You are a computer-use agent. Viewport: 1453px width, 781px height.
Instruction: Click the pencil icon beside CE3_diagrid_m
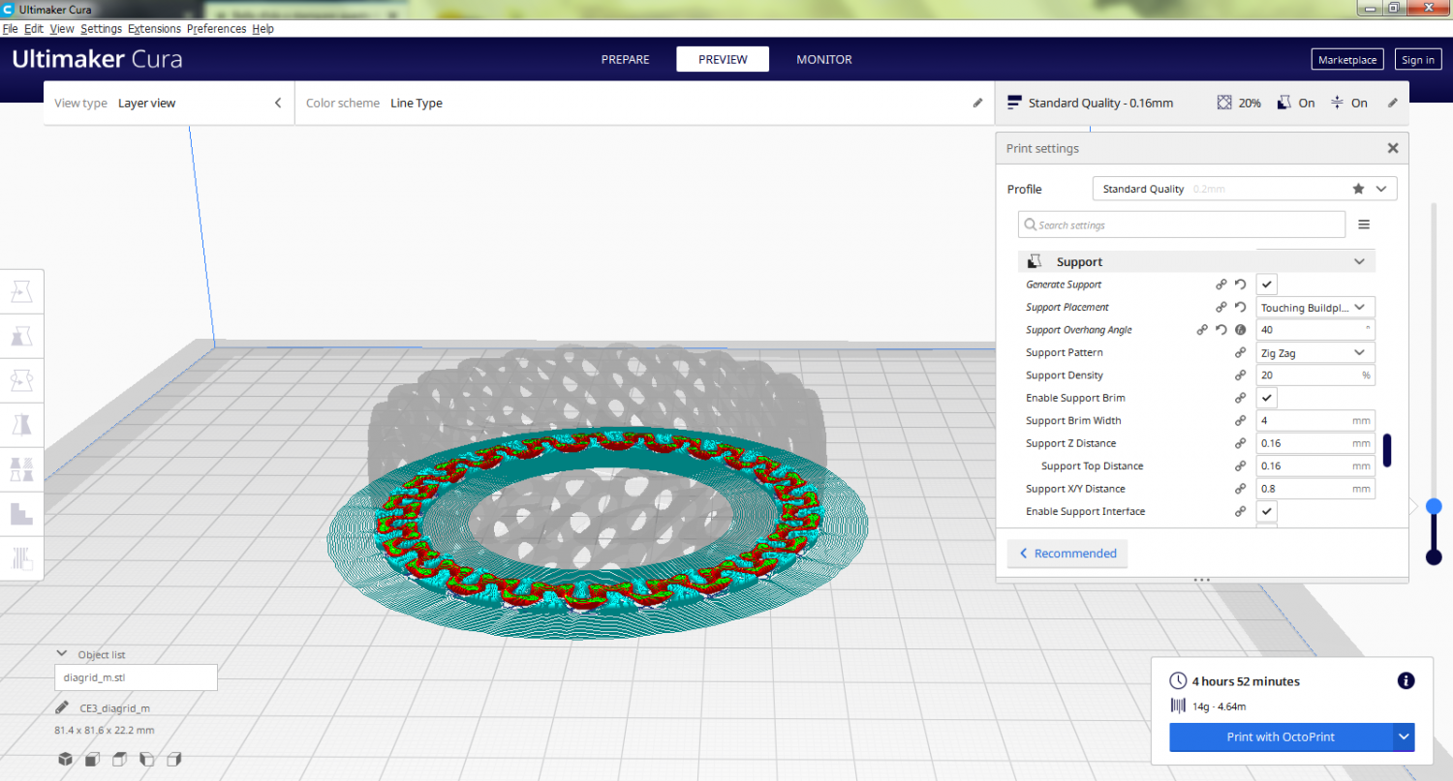[x=63, y=707]
